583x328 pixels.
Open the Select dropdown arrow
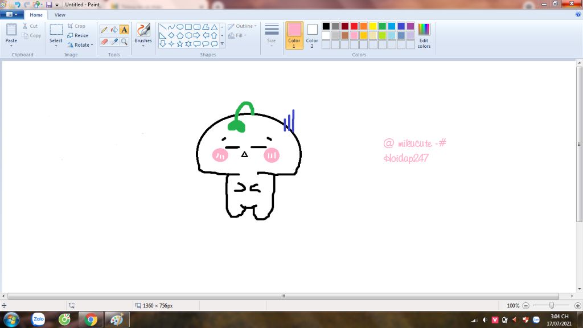pyautogui.click(x=56, y=46)
